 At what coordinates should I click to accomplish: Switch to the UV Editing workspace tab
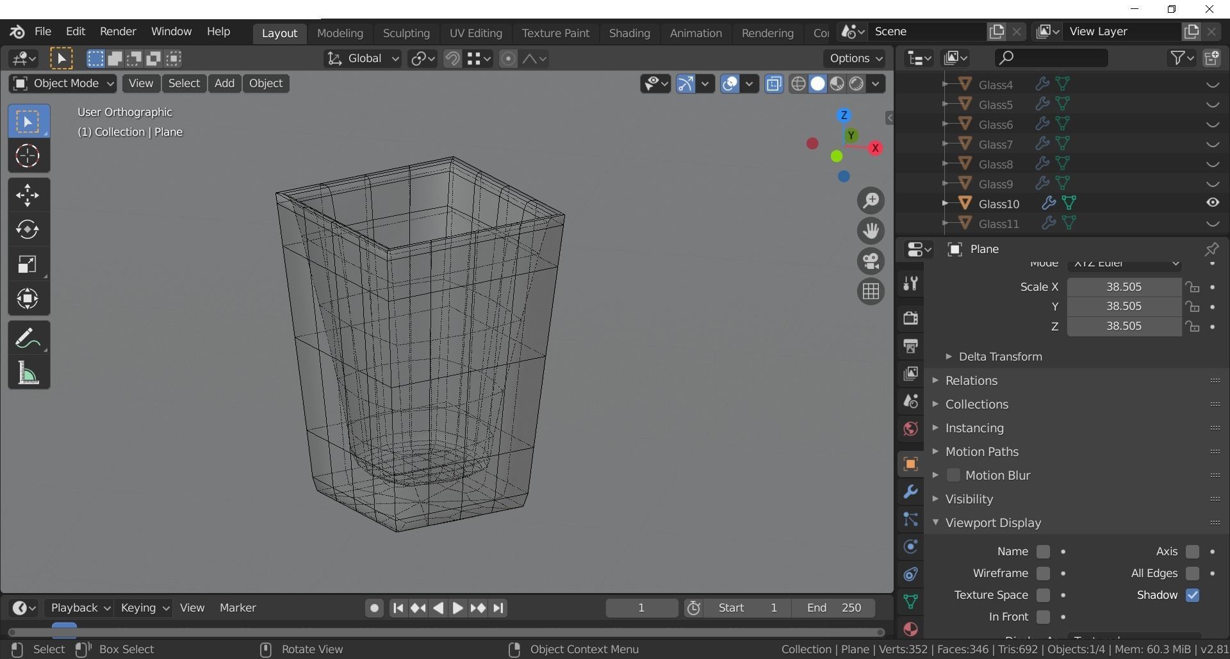475,33
